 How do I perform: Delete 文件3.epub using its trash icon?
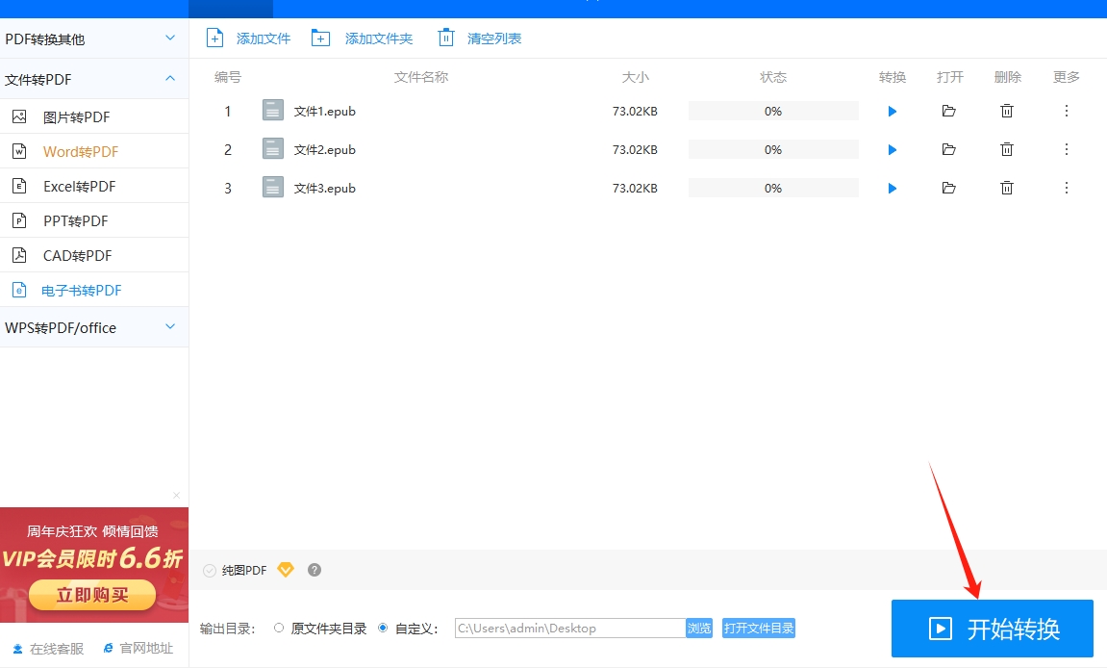[x=1007, y=188]
